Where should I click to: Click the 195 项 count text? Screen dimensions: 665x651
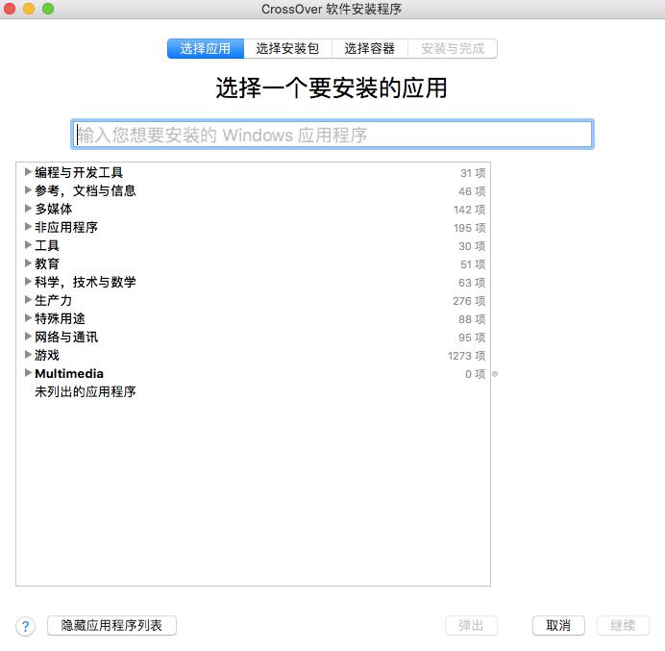[470, 228]
